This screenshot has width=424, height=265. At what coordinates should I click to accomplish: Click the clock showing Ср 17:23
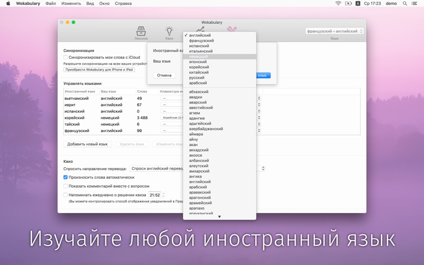pyautogui.click(x=373, y=4)
